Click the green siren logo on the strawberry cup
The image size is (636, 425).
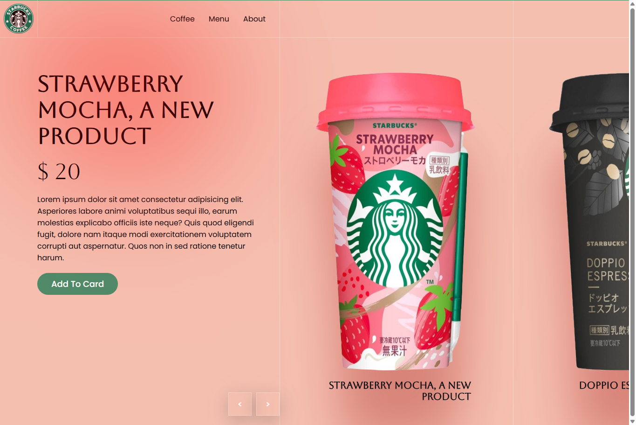coord(395,229)
